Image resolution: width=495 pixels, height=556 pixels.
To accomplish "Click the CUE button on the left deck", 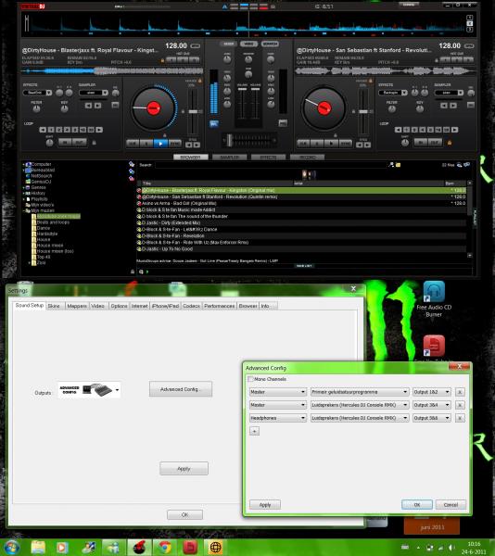I will [133, 144].
